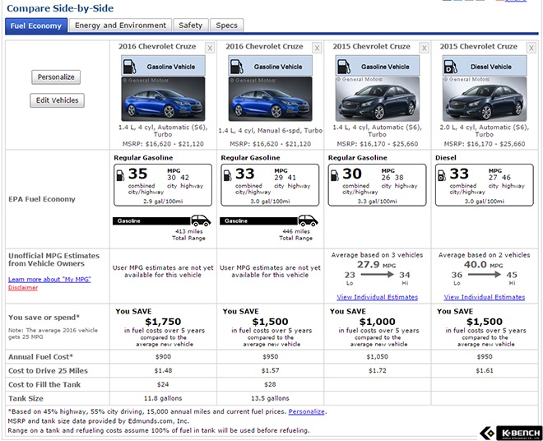Click the Gasoline range bar for 446 miles

point(258,220)
